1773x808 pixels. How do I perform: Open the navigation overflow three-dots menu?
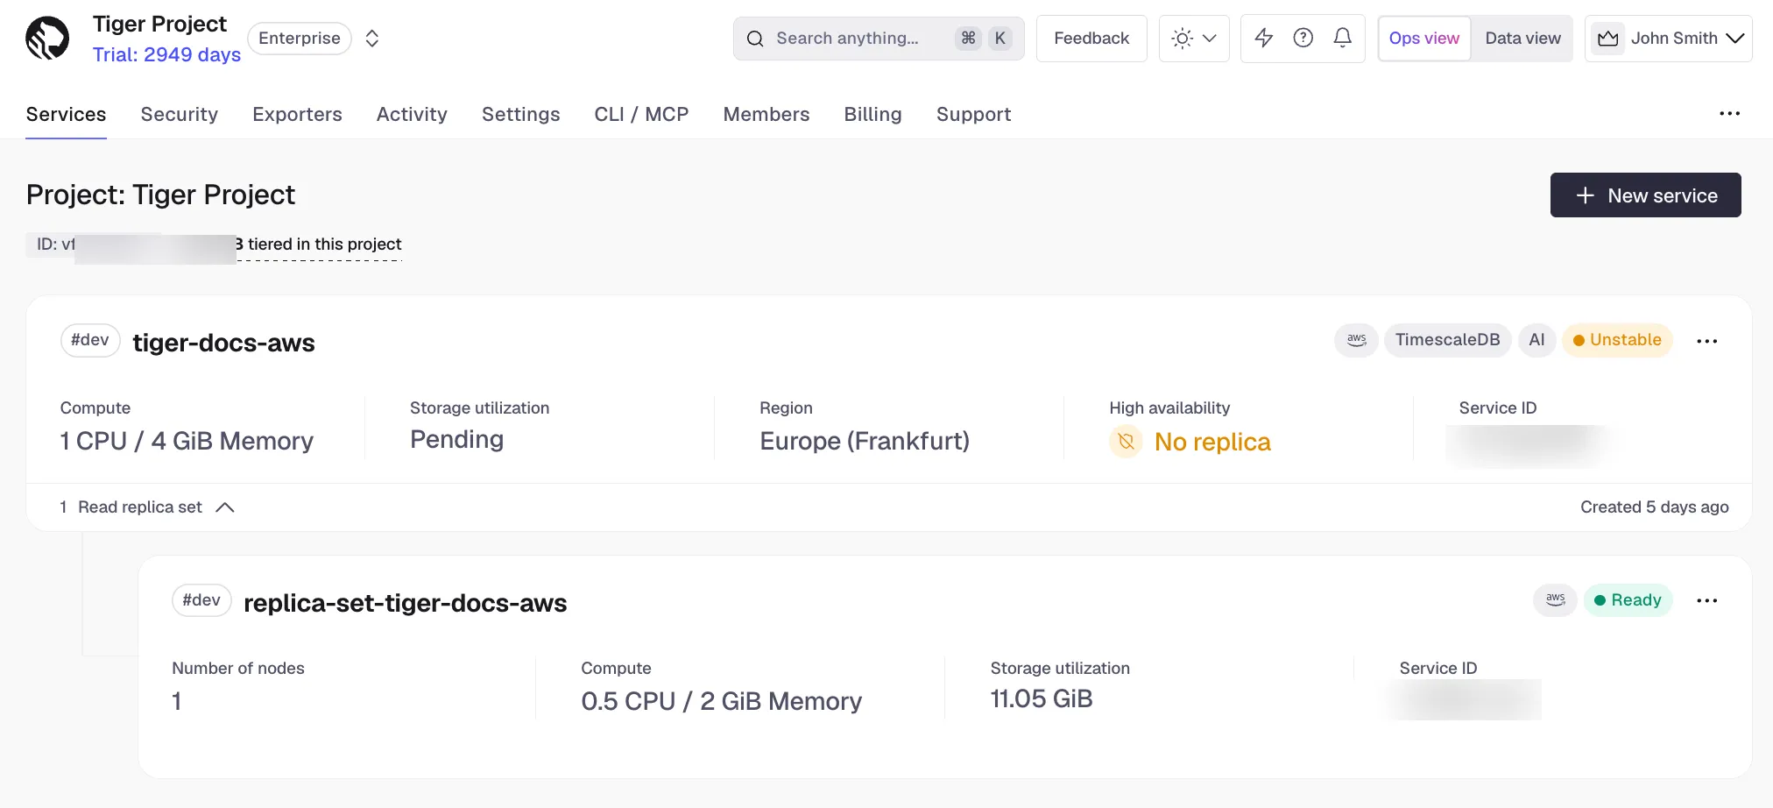coord(1730,114)
